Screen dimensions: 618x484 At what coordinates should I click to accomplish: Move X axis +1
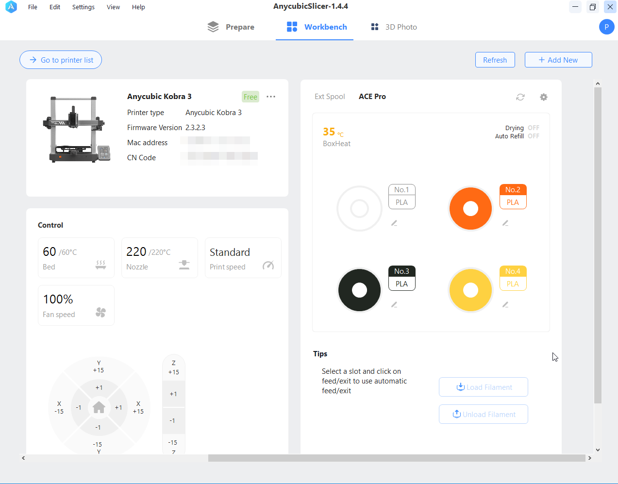click(118, 407)
